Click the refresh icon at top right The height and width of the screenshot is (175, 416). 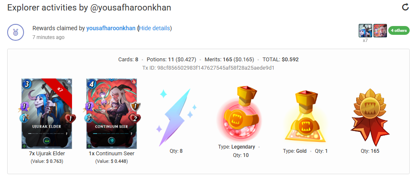point(405,7)
